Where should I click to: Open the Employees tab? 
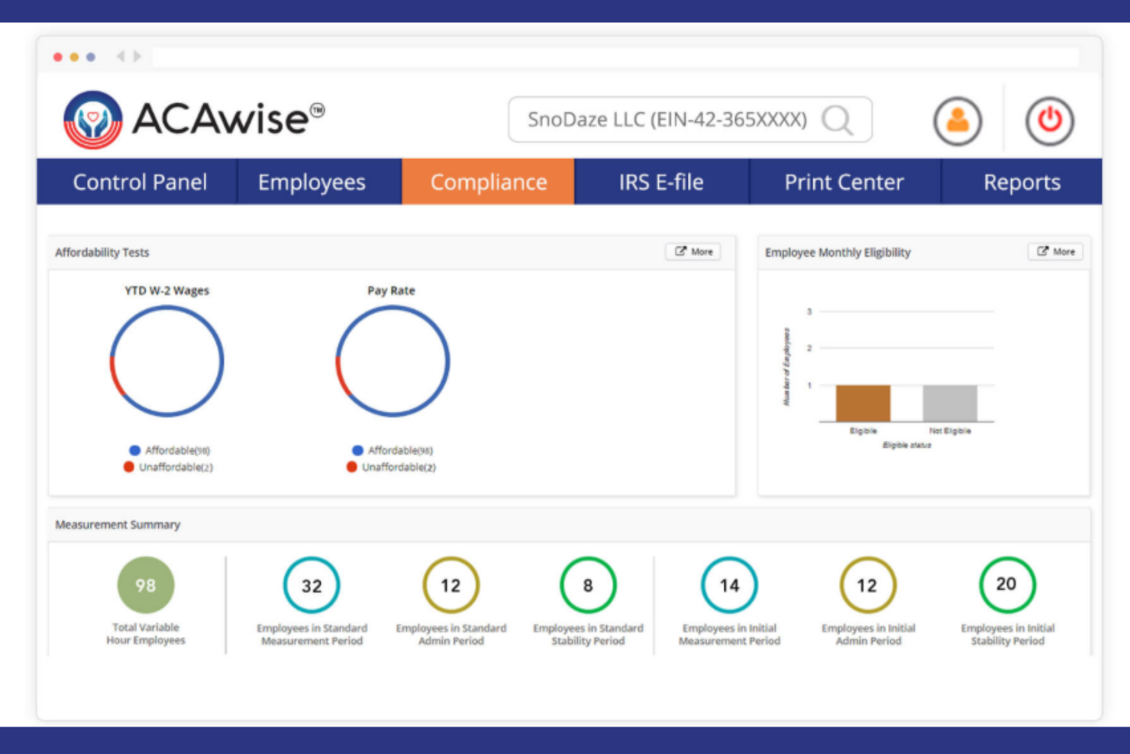pos(312,182)
